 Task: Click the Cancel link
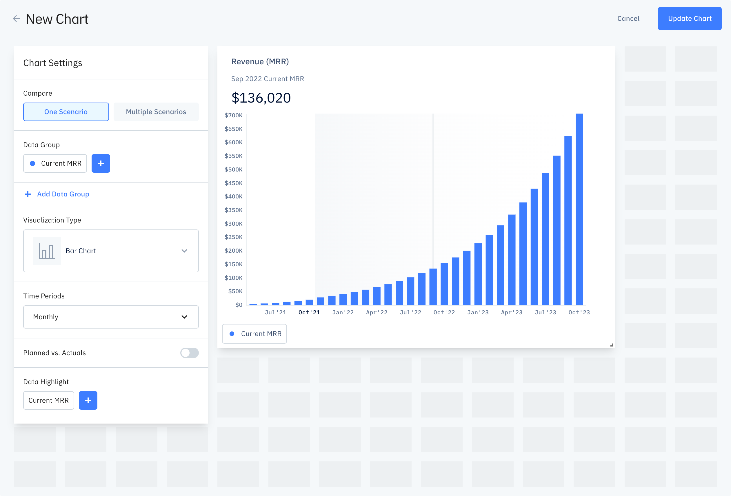click(628, 19)
